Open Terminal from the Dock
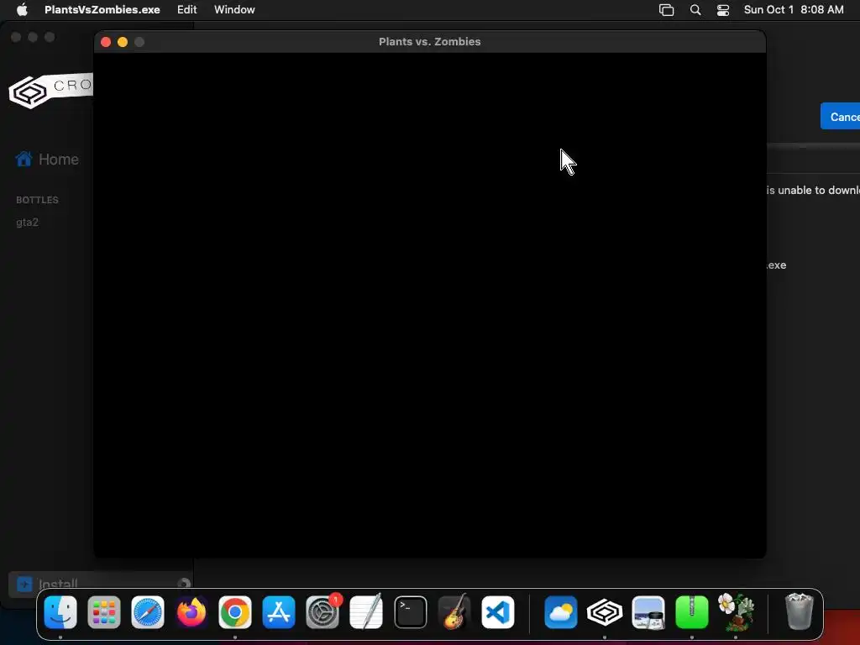860x645 pixels. coord(410,612)
